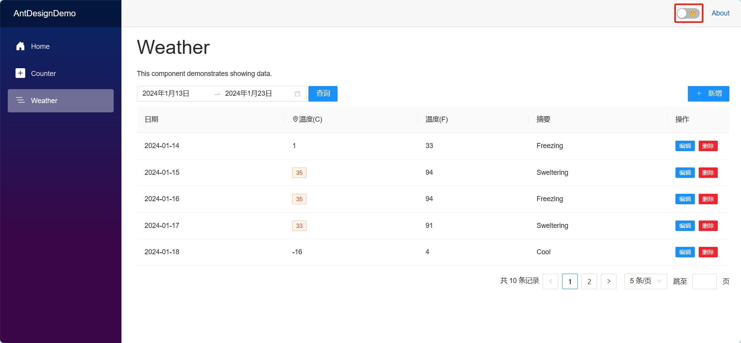Click the 35 tag in 2024-01-16 row
Screen dimensions: 741x343
click(x=299, y=199)
